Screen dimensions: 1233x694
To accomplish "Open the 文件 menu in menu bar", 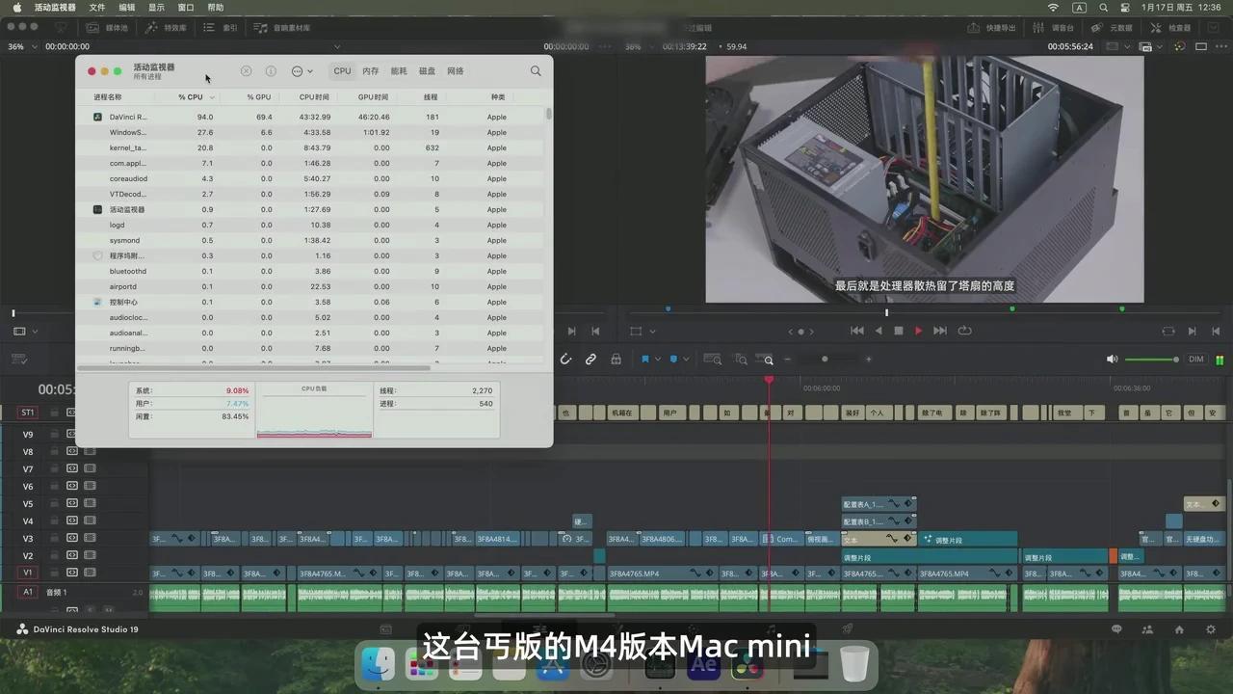I will 97,8.
